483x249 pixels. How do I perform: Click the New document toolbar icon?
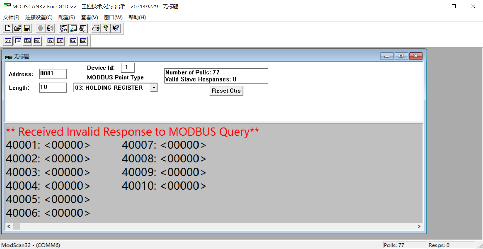pyautogui.click(x=8, y=29)
